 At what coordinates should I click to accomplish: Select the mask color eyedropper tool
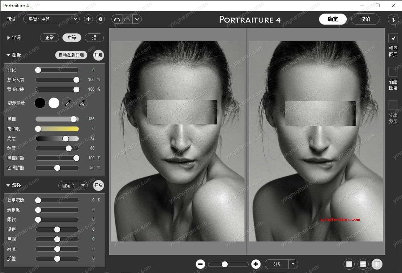(68, 103)
